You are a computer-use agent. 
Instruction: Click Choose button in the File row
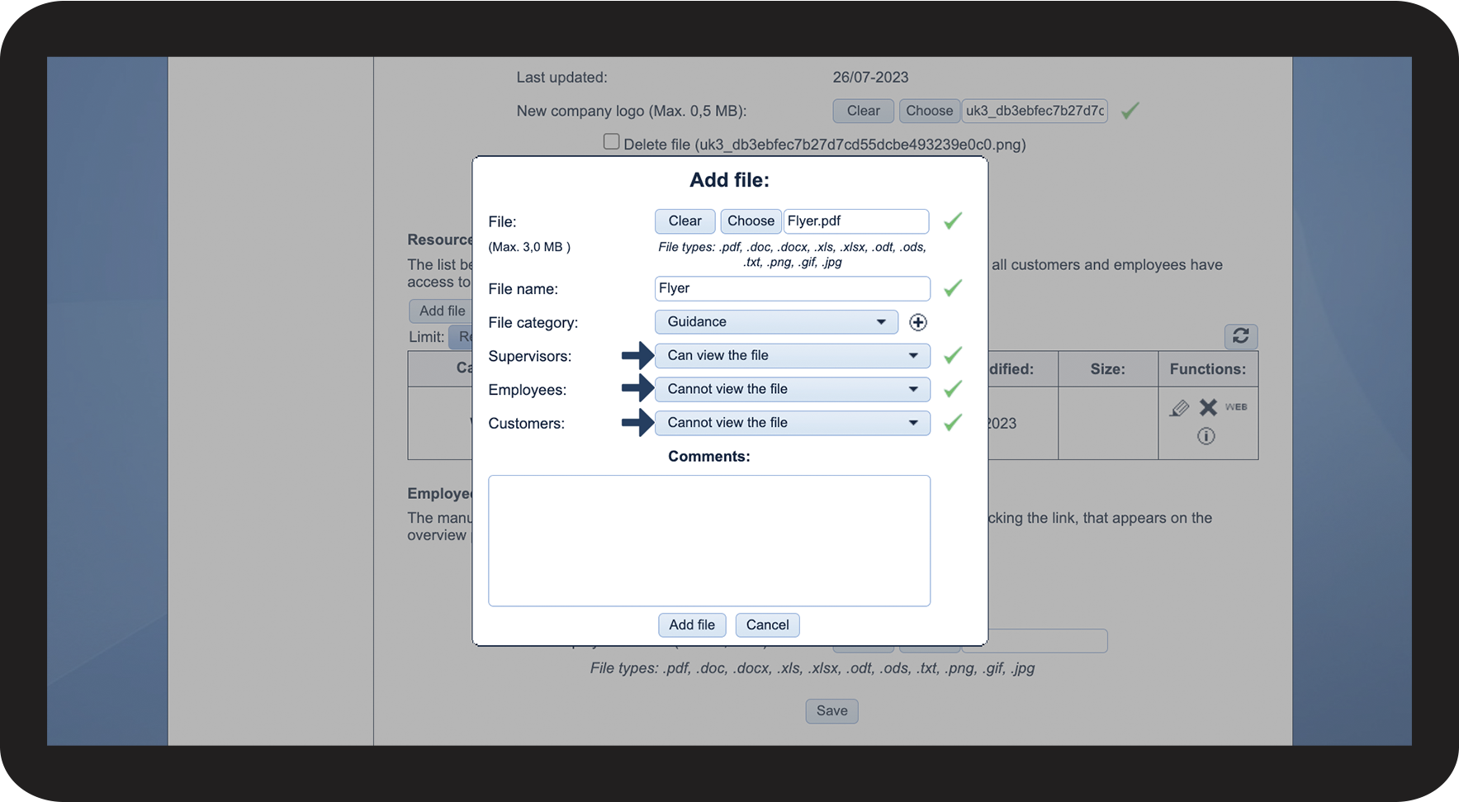pyautogui.click(x=751, y=221)
